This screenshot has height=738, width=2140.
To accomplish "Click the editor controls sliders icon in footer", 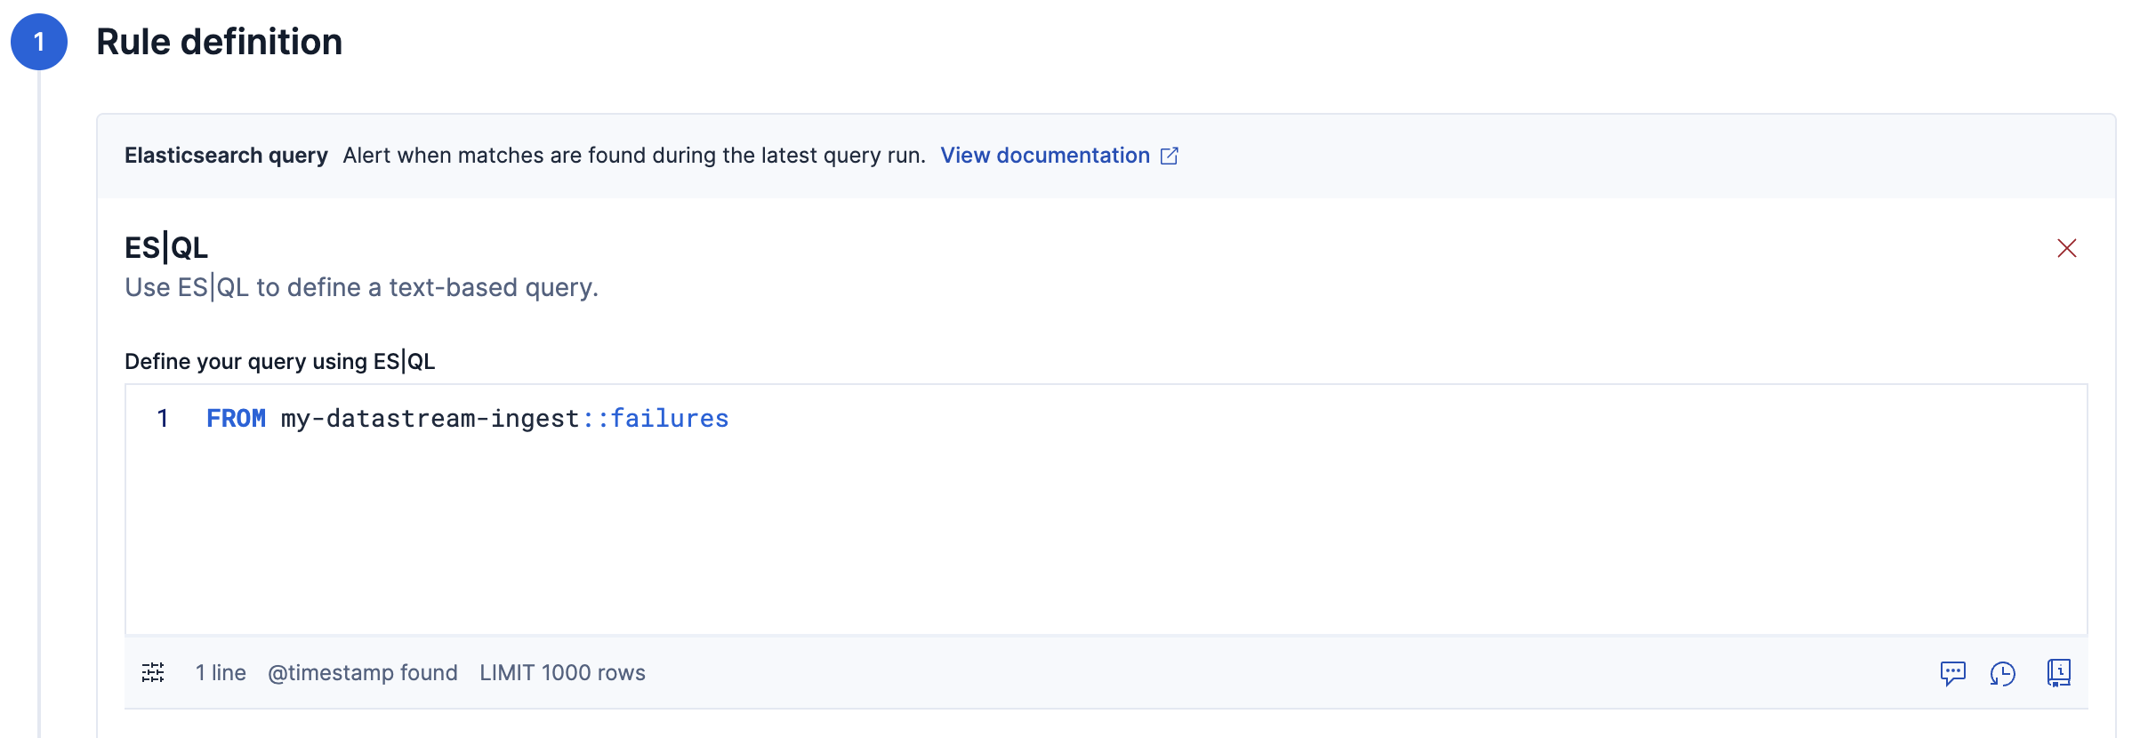I will coord(153,672).
